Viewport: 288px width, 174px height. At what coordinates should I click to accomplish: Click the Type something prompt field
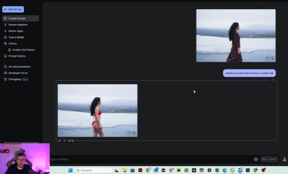click(151, 159)
